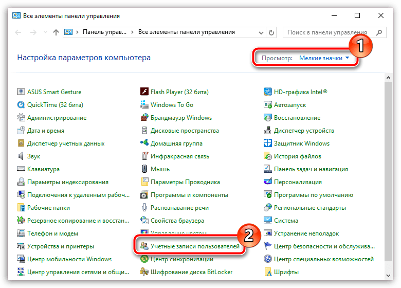Click the Шрифты font icon
Image resolution: width=401 pixels, height=288 pixels.
(x=267, y=272)
